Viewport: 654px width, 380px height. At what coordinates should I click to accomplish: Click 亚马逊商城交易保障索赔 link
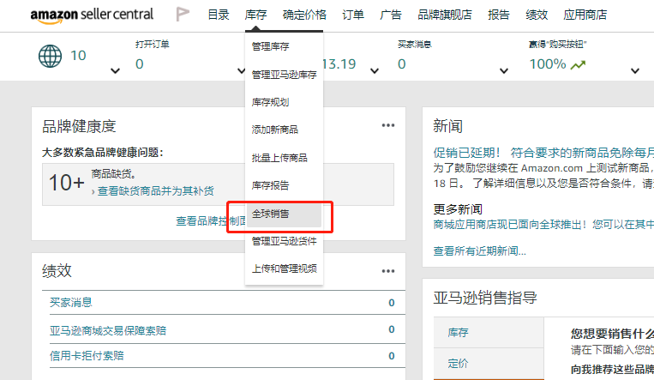(108, 330)
